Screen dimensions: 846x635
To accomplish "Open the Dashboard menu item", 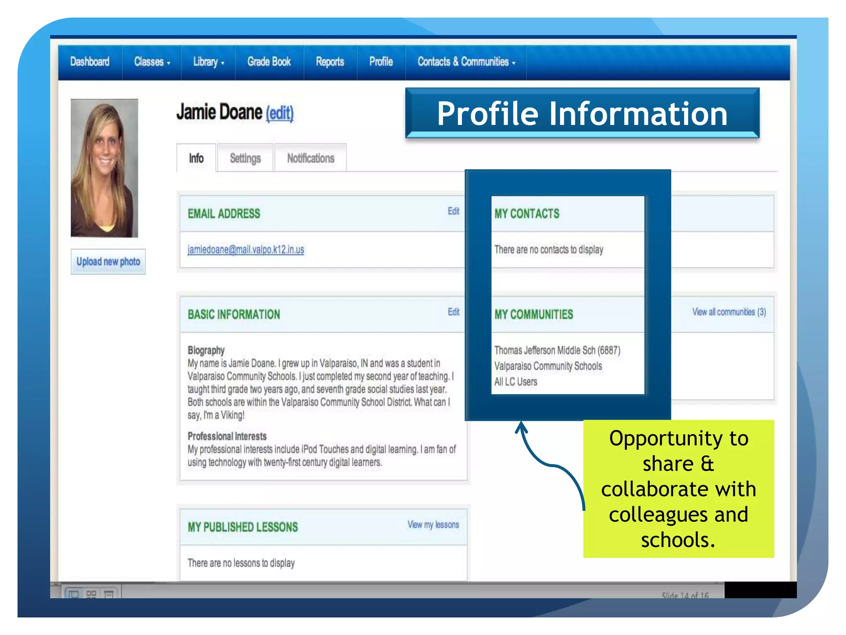I will pos(90,62).
